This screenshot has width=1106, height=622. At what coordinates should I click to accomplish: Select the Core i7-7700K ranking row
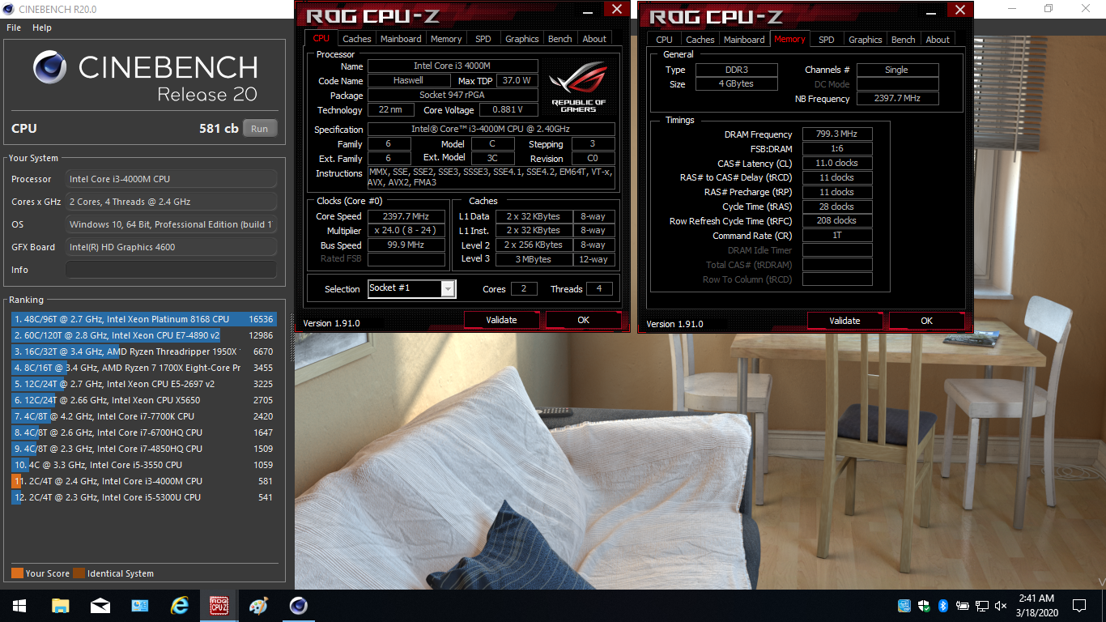(x=143, y=416)
